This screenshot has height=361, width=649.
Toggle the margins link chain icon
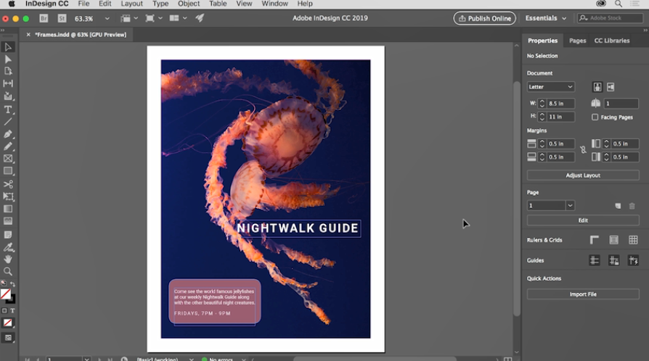(x=582, y=150)
